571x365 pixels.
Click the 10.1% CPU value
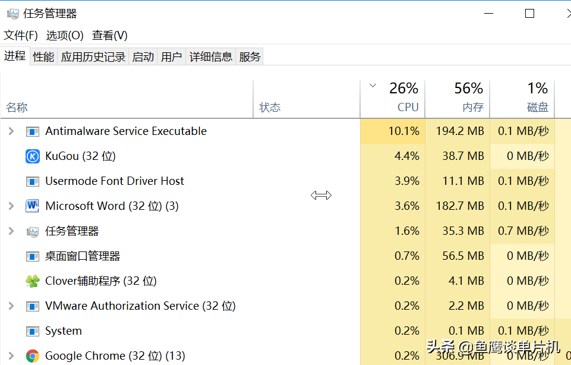pos(404,131)
